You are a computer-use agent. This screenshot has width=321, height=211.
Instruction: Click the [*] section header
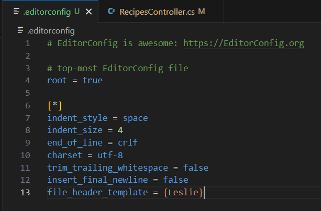tap(55, 106)
